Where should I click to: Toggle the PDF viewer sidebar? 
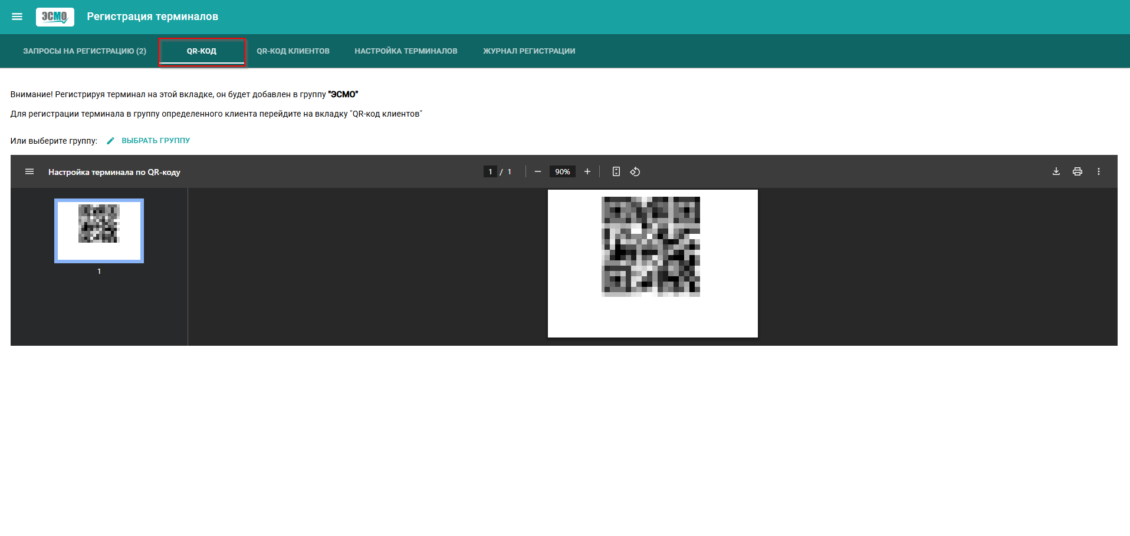29,171
